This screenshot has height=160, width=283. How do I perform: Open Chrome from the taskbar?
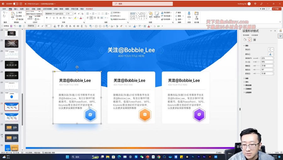(x=159, y=157)
